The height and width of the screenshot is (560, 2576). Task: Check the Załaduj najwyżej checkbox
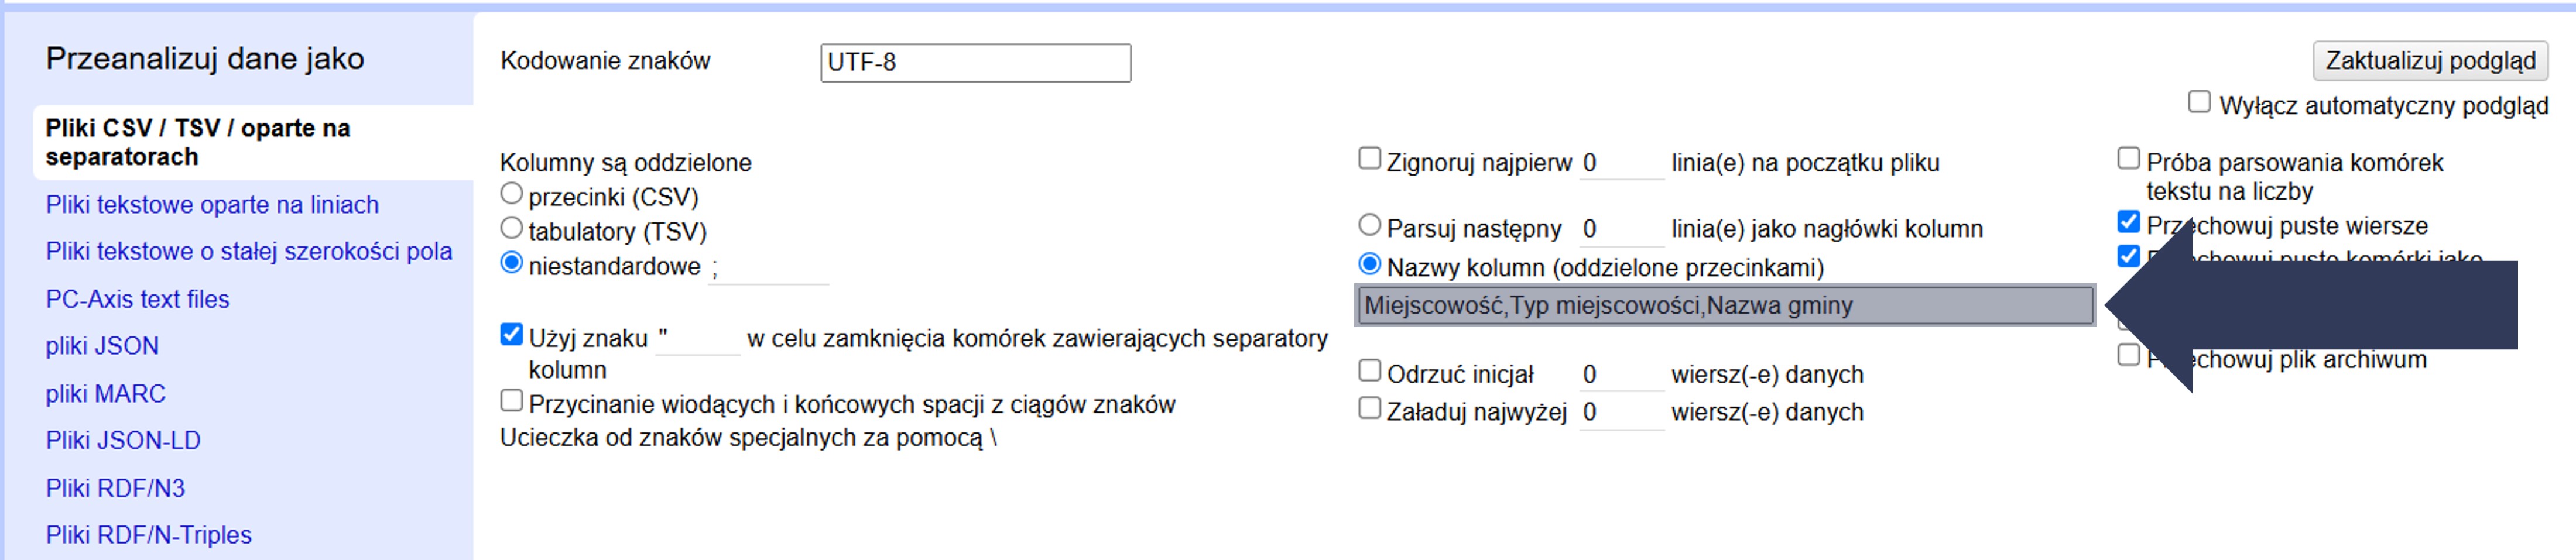[1369, 409]
